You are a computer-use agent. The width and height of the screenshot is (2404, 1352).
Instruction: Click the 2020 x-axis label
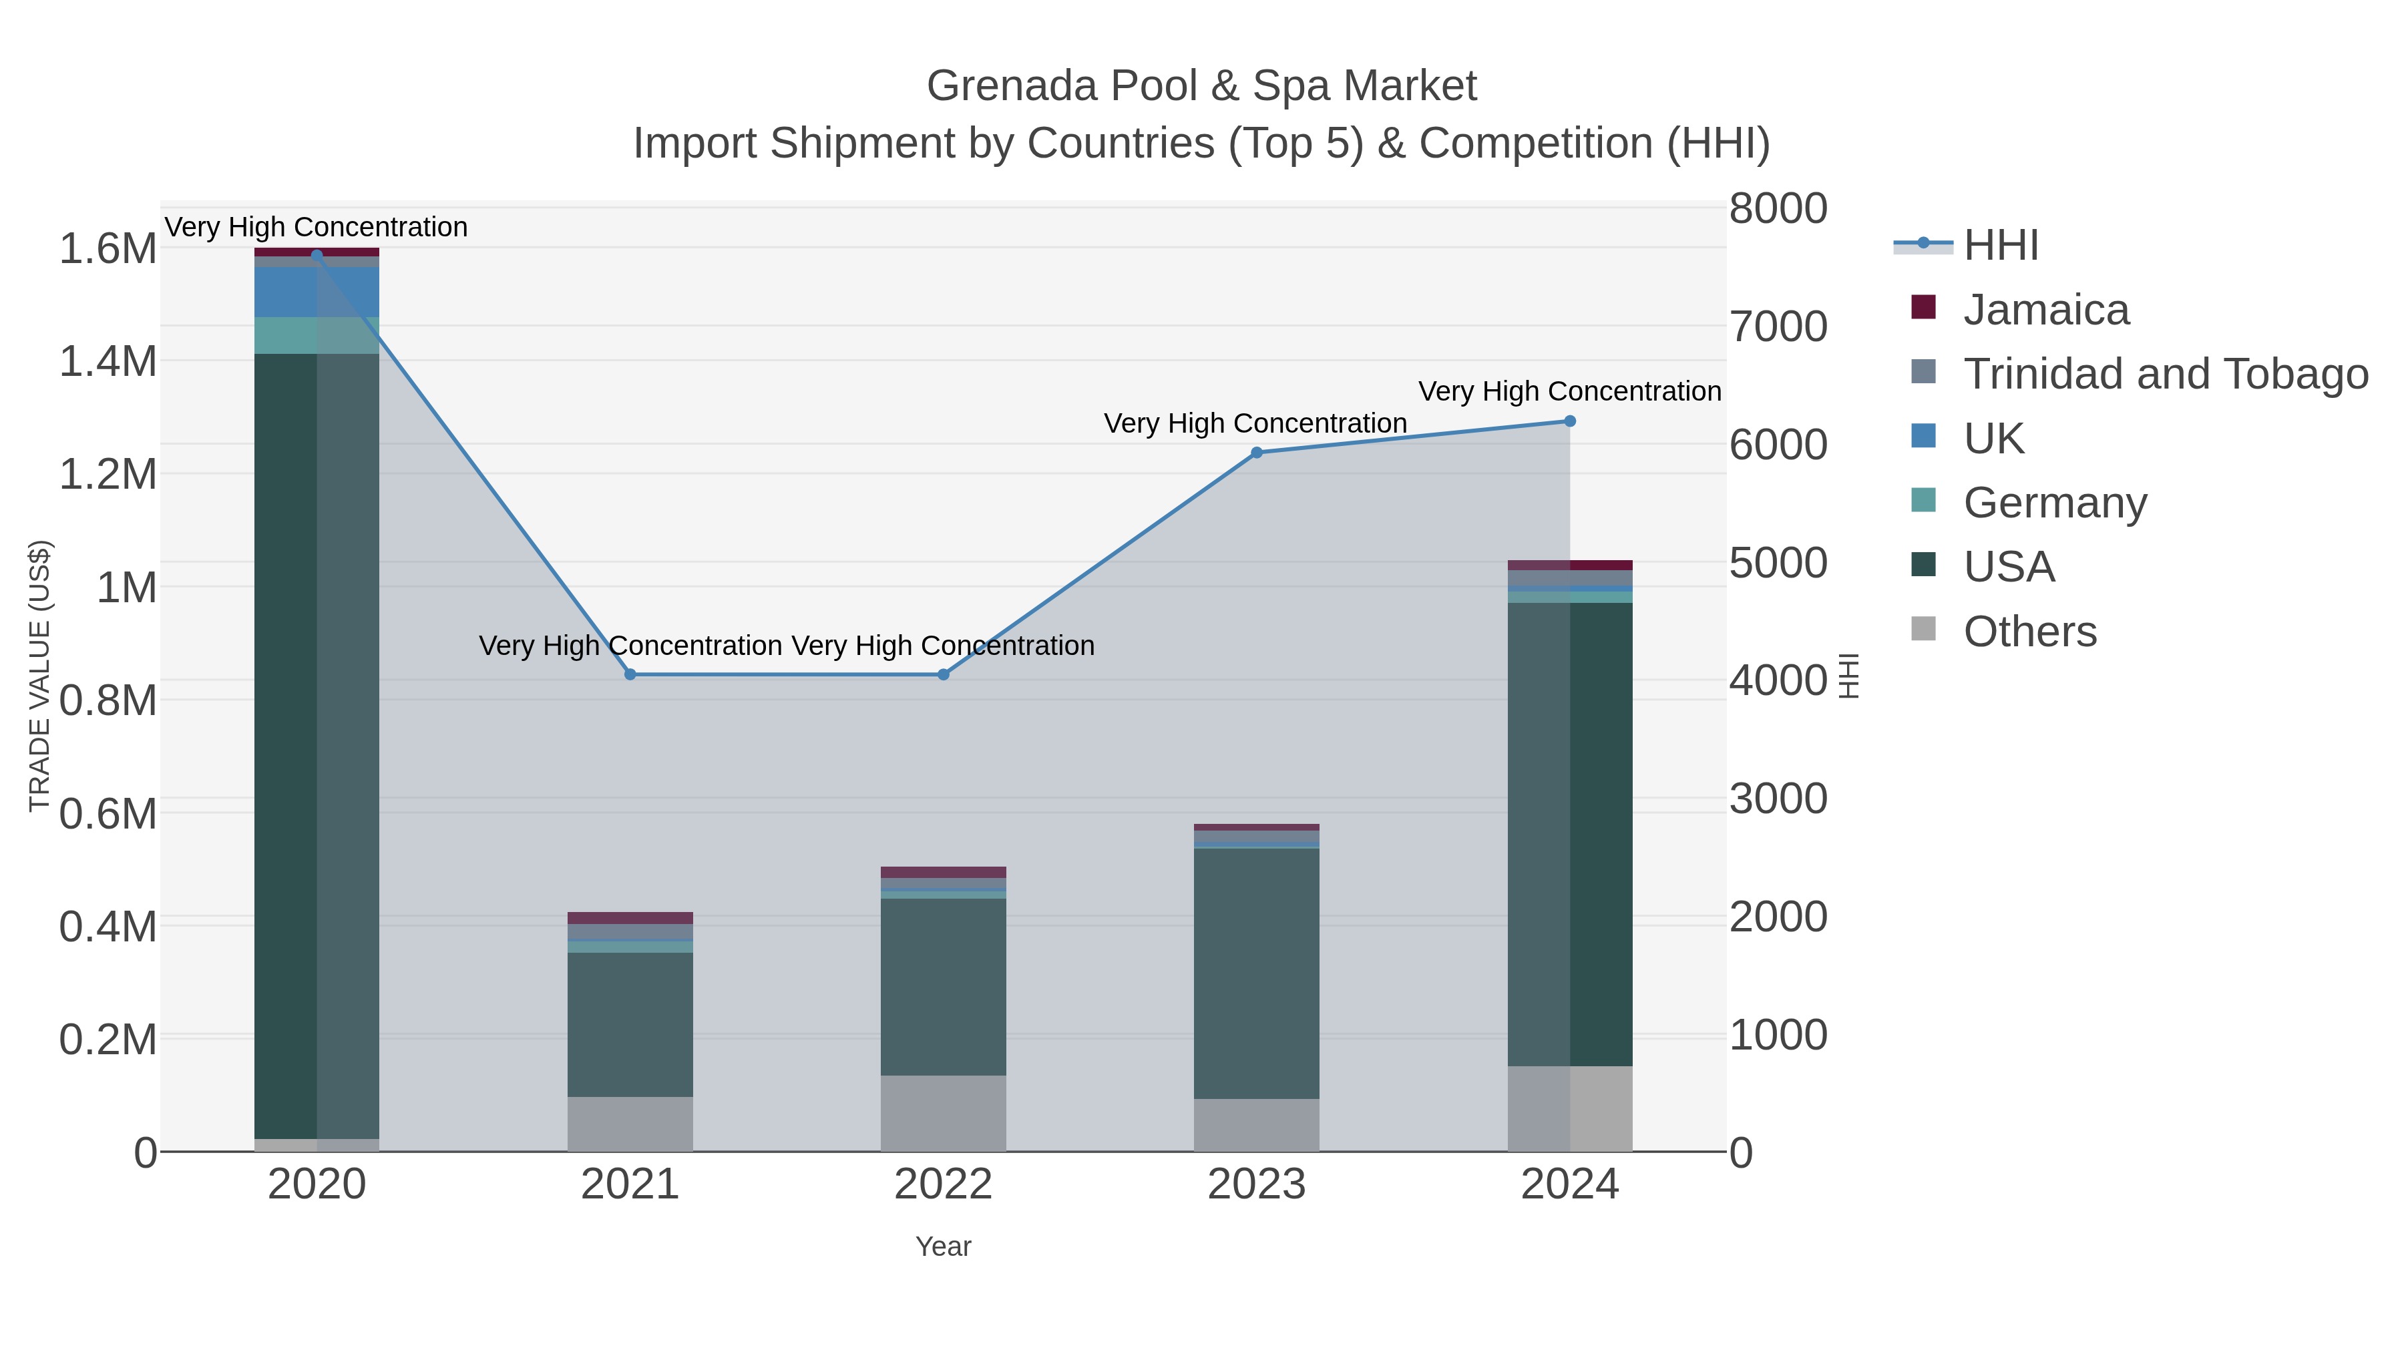317,1185
